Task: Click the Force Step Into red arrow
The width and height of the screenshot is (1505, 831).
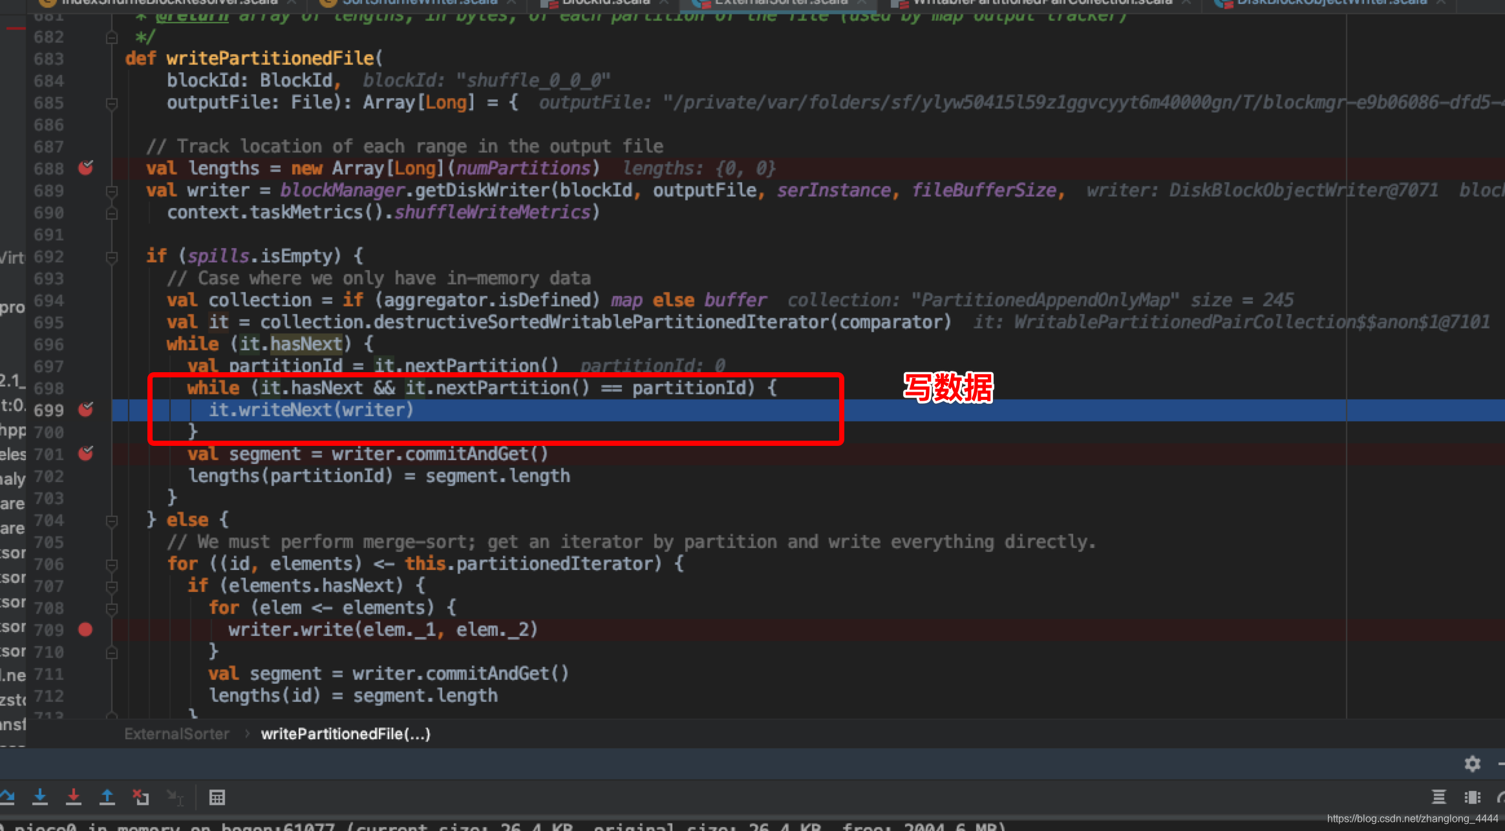Action: point(74,797)
